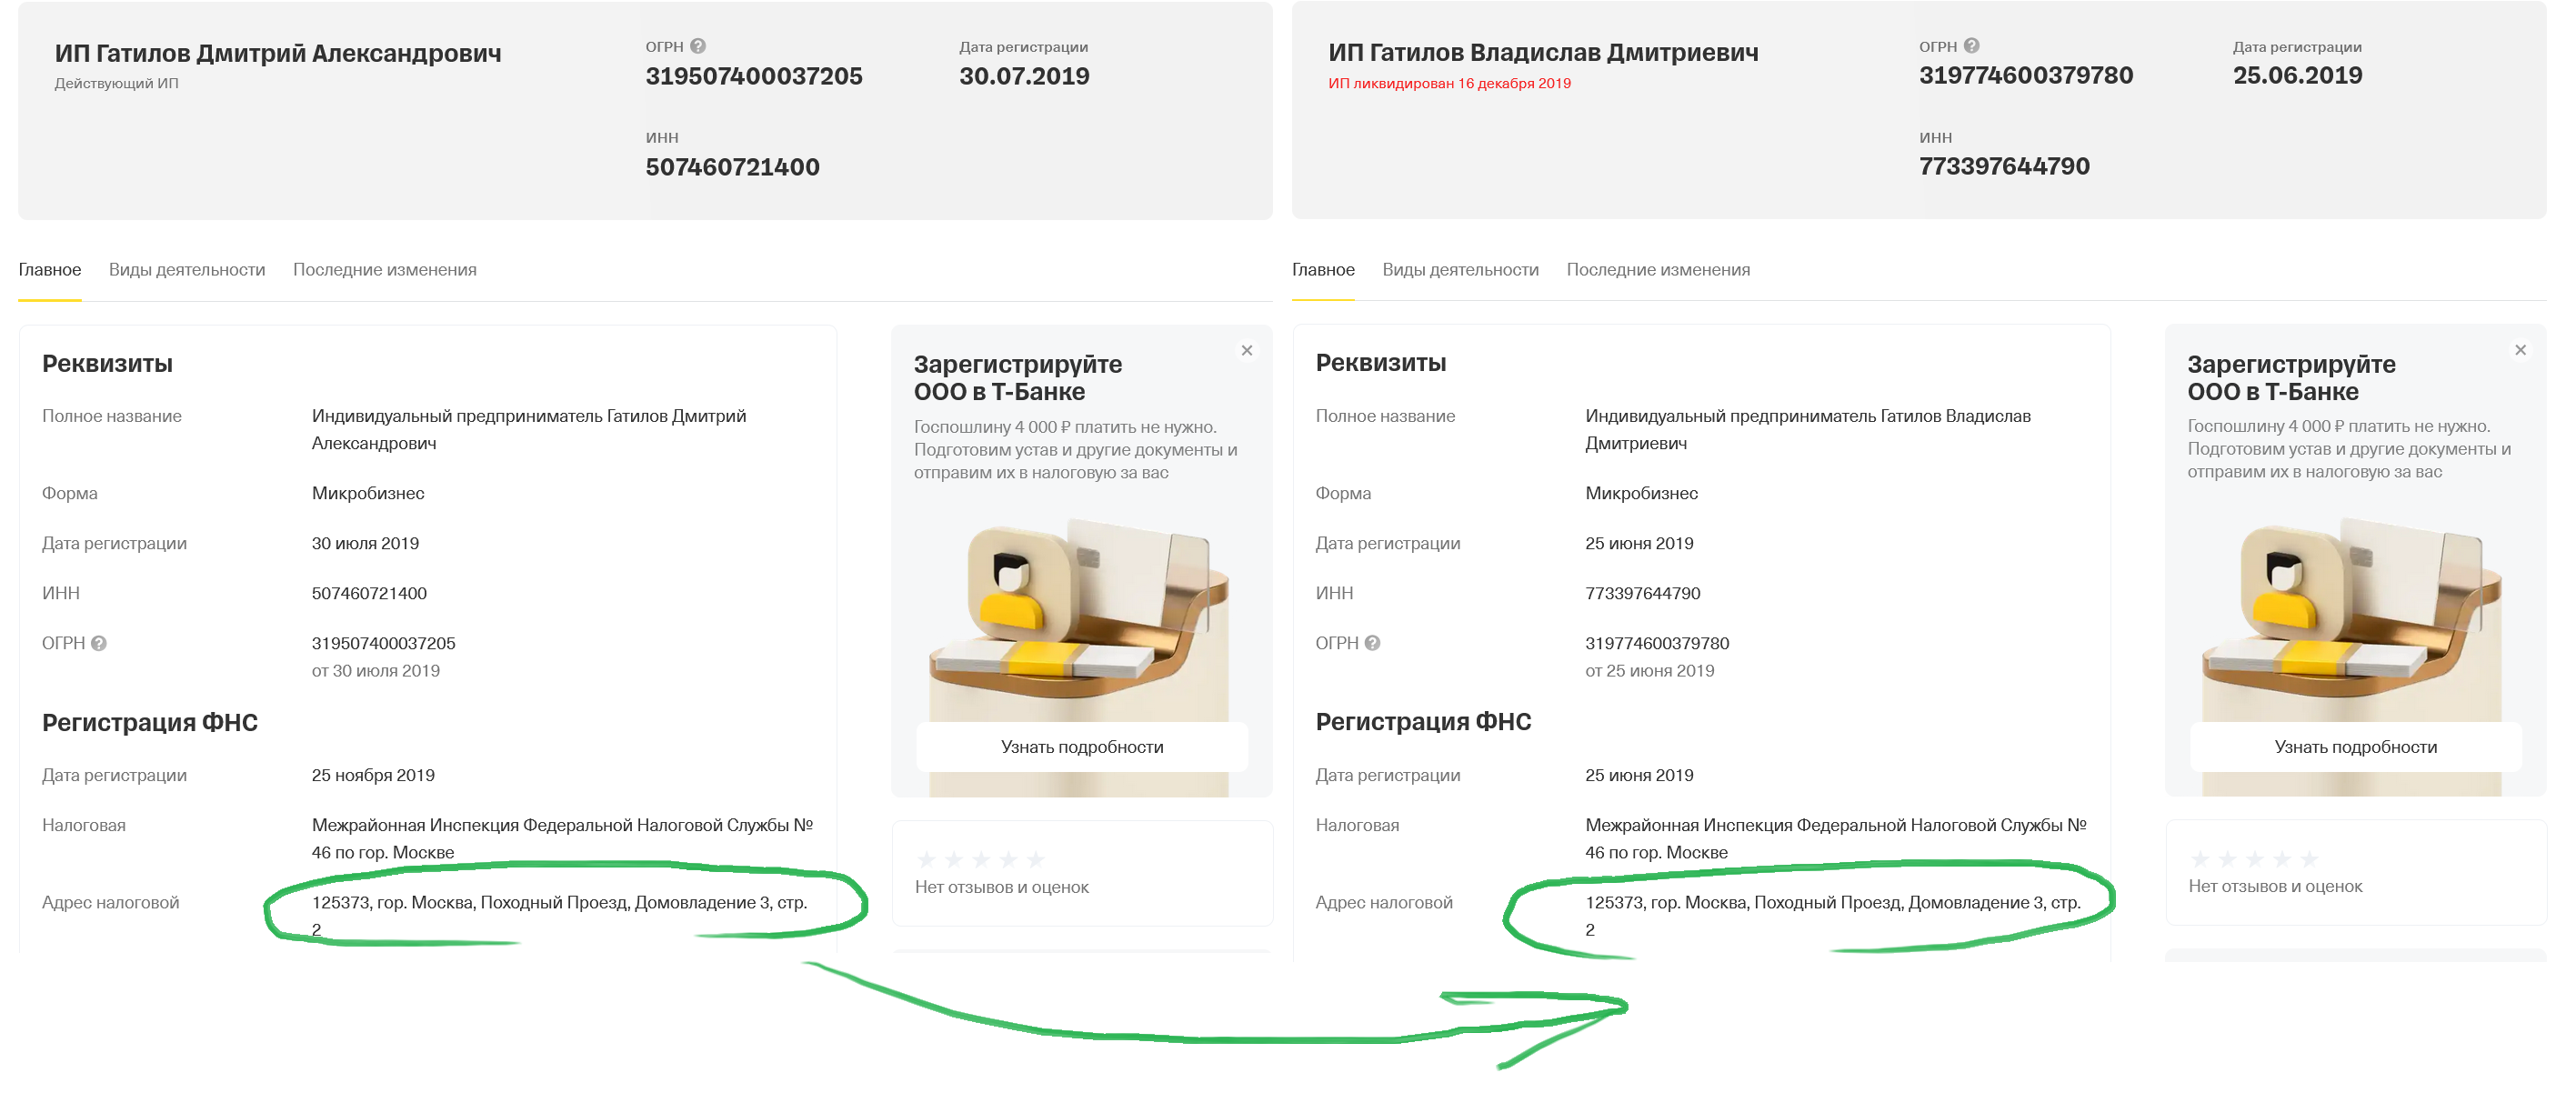
Task: Click left promo illustration image
Action: point(1078,617)
